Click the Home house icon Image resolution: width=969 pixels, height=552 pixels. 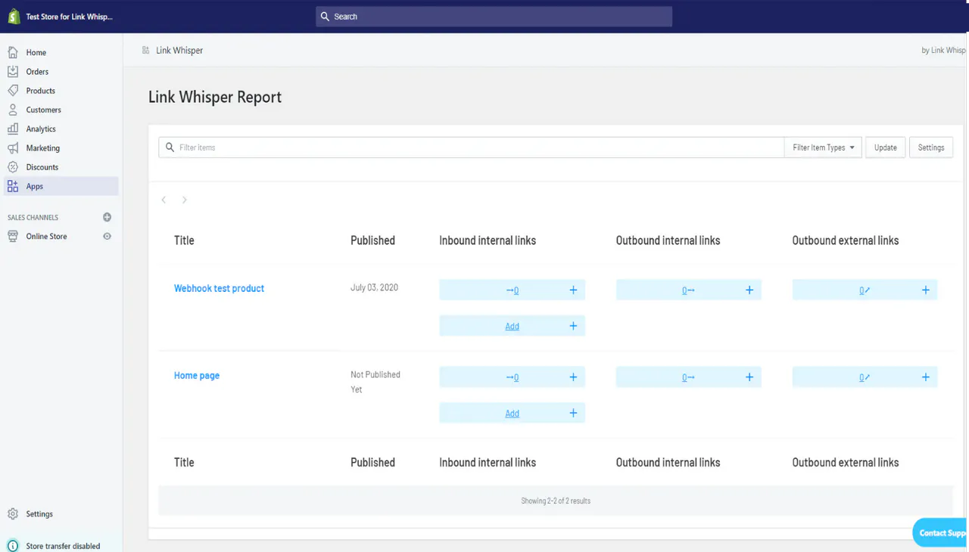pyautogui.click(x=13, y=52)
